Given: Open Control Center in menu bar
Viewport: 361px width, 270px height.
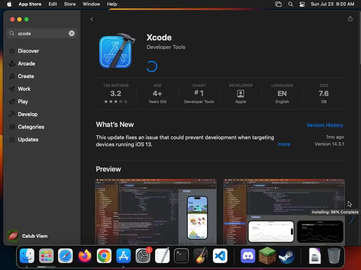Looking at the screenshot, I should pyautogui.click(x=302, y=4).
